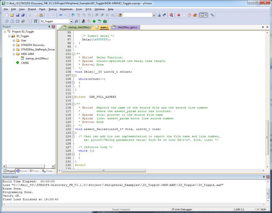Save the current file with the floppy icon
The image size is (272, 213).
[18, 15]
